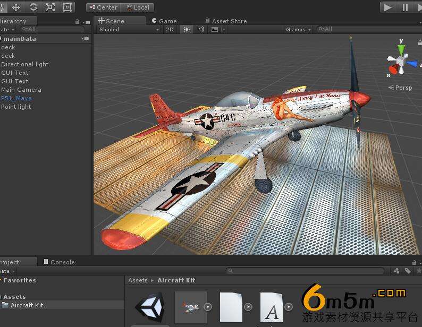422x327 pixels.
Task: Select the Rotate tool
Action: coord(33,7)
